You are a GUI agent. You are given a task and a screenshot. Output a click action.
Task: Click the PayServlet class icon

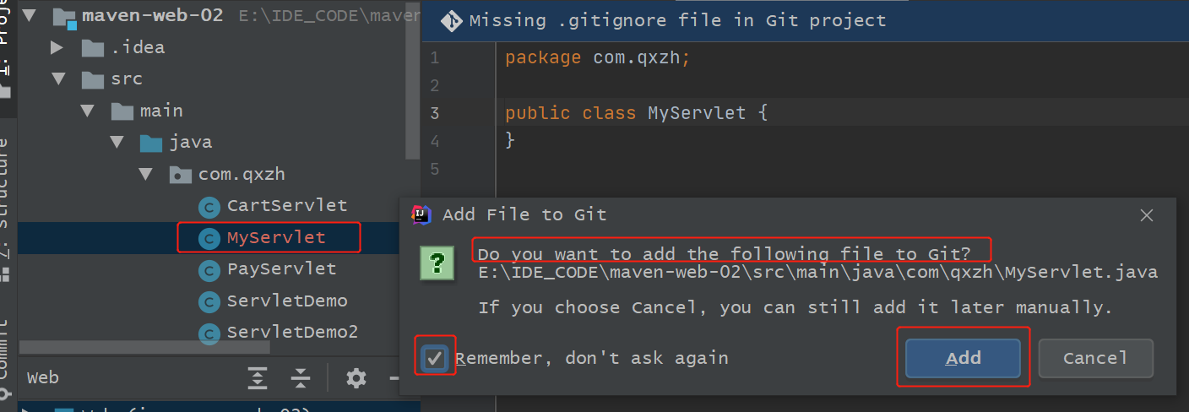pyautogui.click(x=208, y=270)
